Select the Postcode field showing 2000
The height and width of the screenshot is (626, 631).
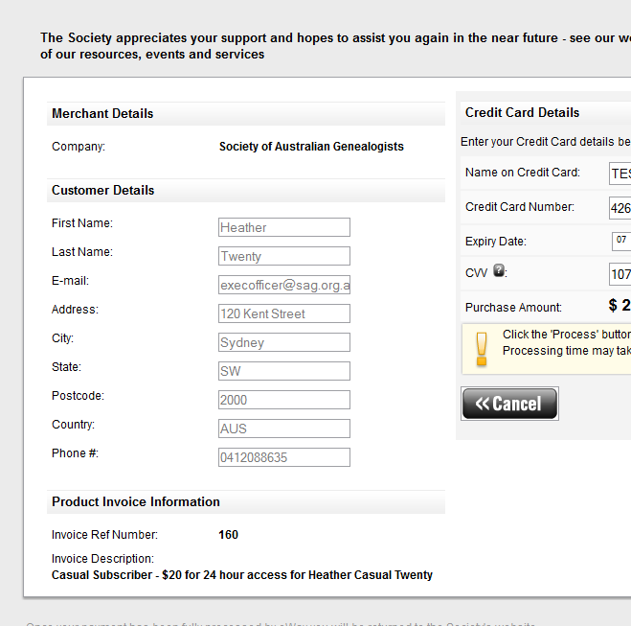coord(284,400)
